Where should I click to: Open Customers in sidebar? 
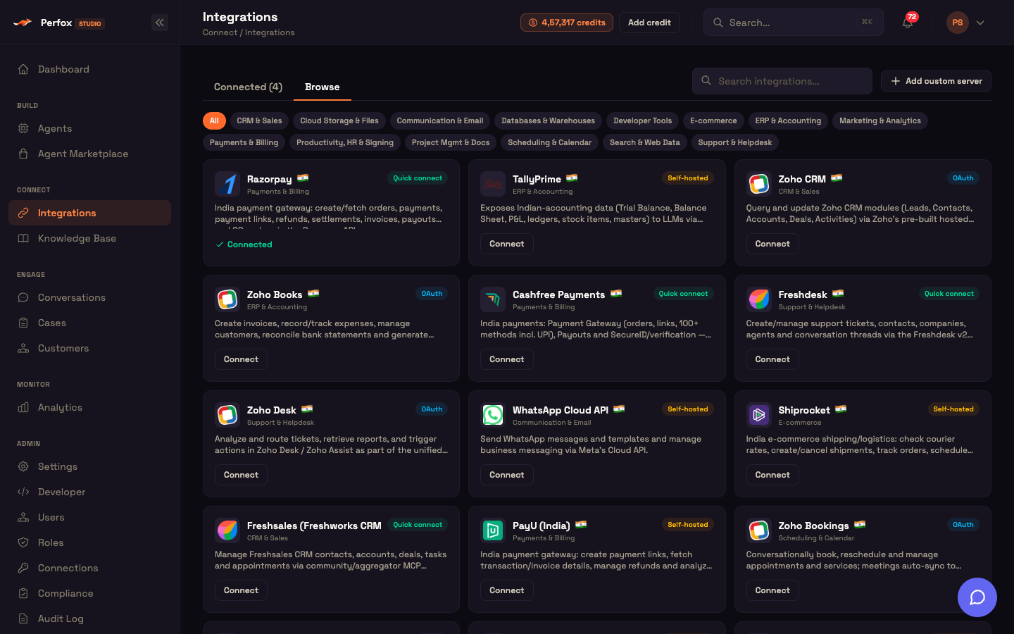[89, 348]
